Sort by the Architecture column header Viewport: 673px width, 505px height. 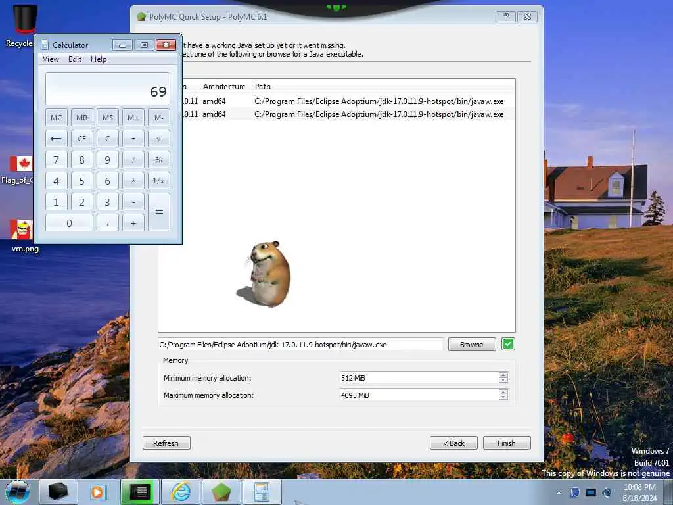(x=224, y=87)
